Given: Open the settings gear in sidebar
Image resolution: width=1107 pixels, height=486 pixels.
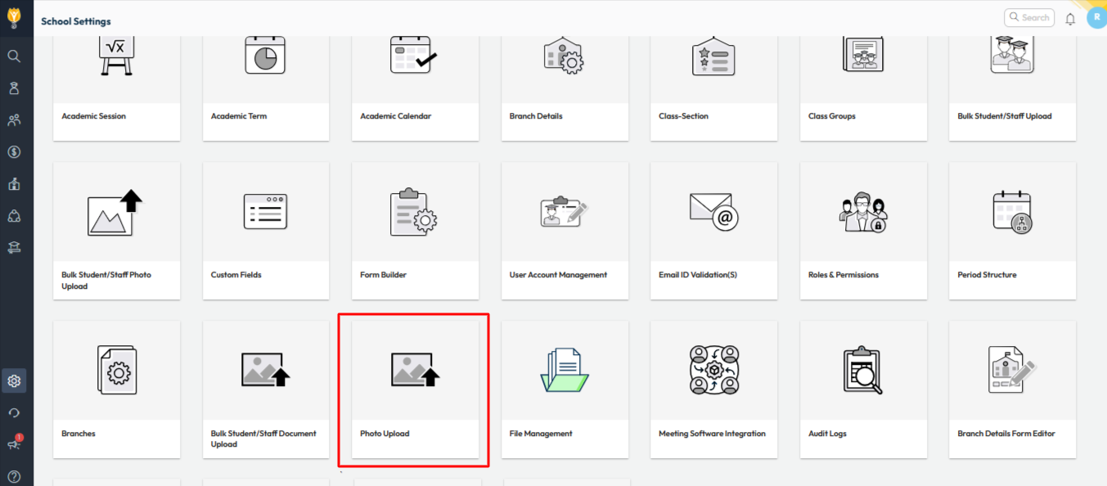Looking at the screenshot, I should pyautogui.click(x=14, y=380).
